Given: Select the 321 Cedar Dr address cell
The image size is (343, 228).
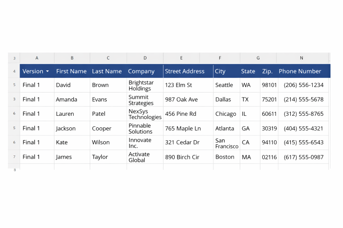Looking at the screenshot, I should pyautogui.click(x=188, y=142).
